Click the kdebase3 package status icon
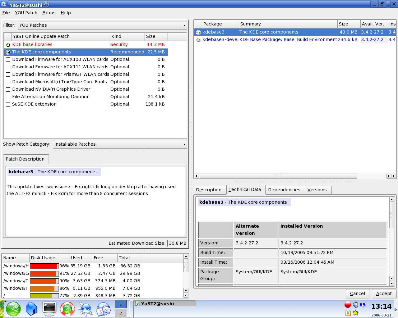Screen dimensions: 398x318 click(x=198, y=32)
